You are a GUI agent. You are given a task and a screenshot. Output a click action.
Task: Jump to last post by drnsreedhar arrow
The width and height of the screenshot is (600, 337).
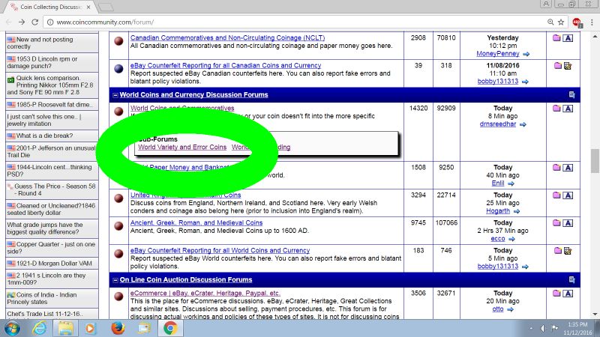(x=523, y=124)
